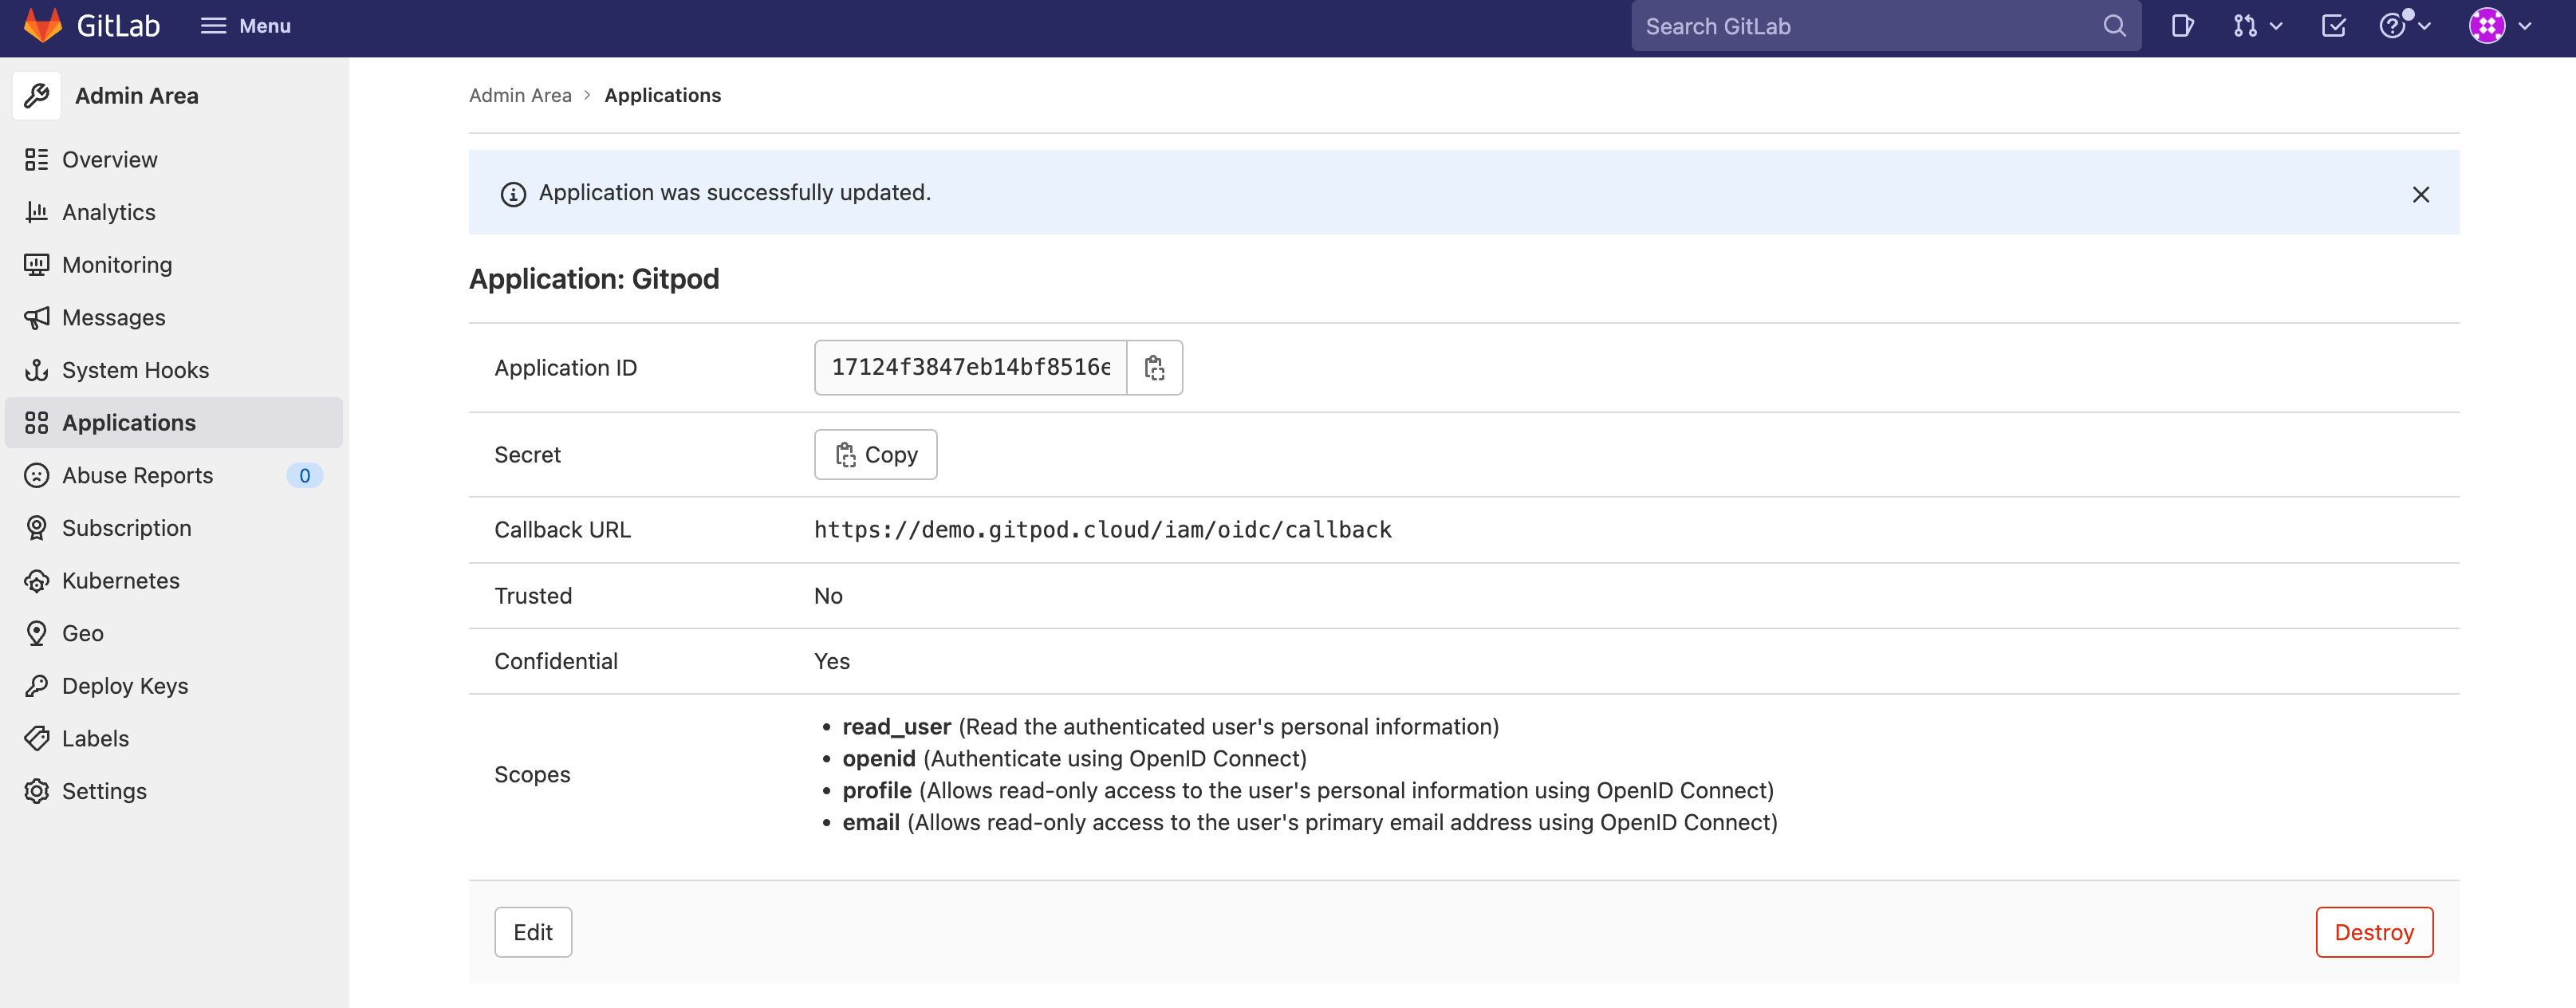This screenshot has height=1008, width=2576.
Task: Expand the merge requests dropdown
Action: click(x=2257, y=26)
